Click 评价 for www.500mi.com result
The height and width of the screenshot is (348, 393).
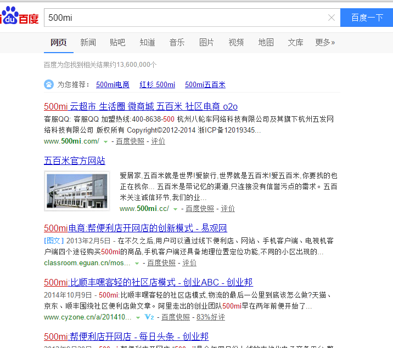(158, 141)
